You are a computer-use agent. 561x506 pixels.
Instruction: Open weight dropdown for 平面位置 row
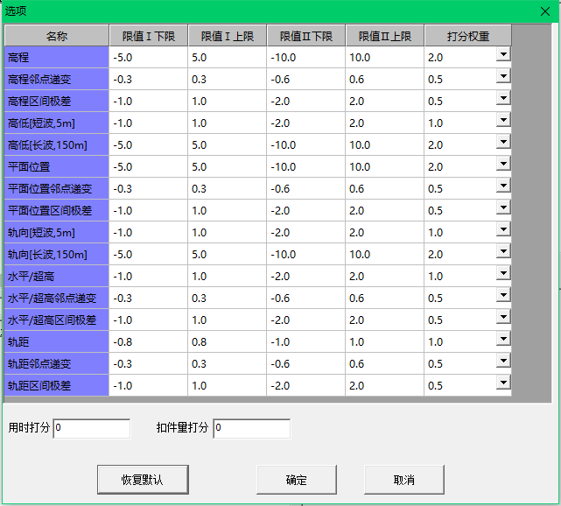503,164
